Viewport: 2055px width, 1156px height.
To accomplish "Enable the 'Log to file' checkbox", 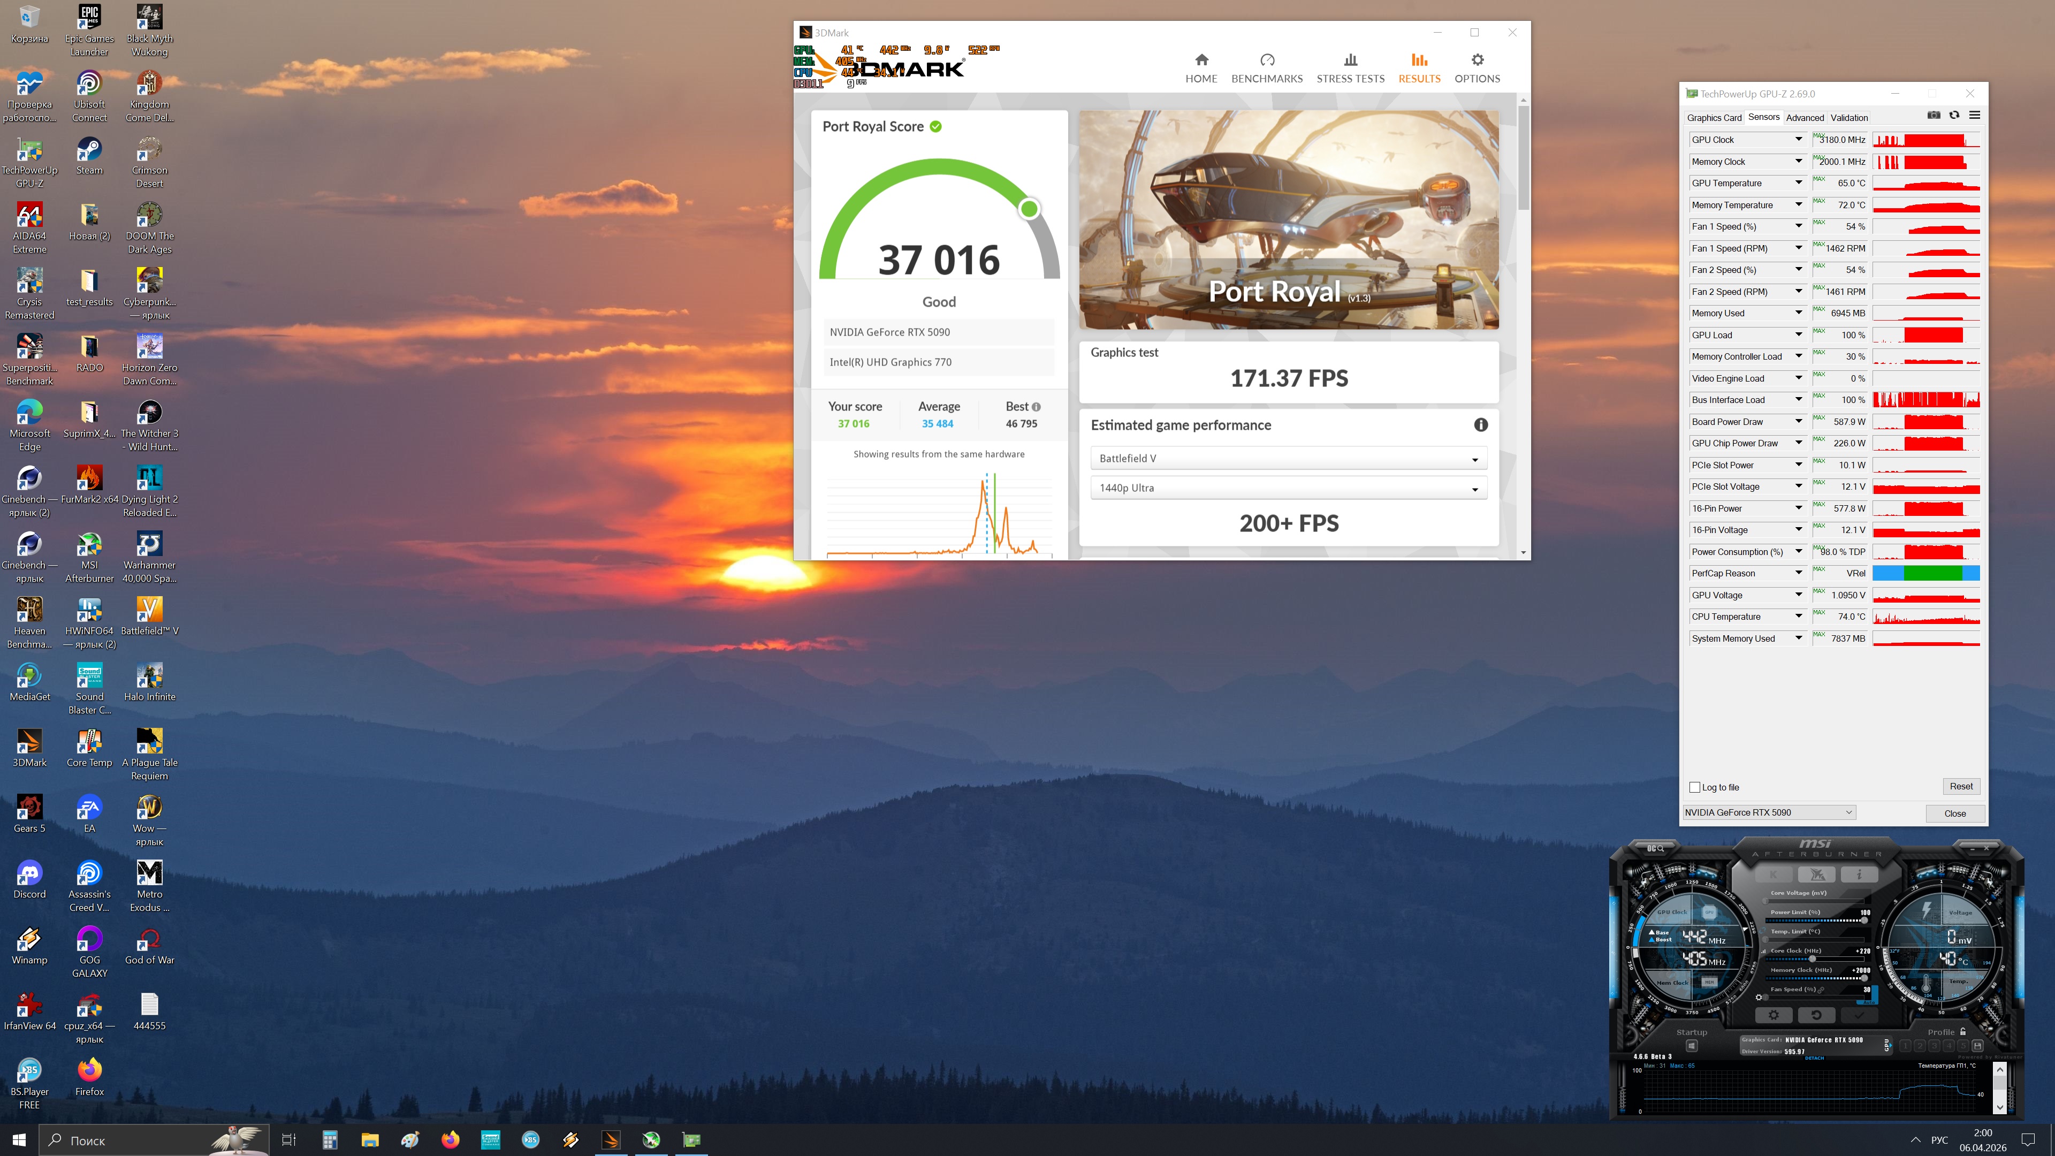I will tap(1694, 787).
